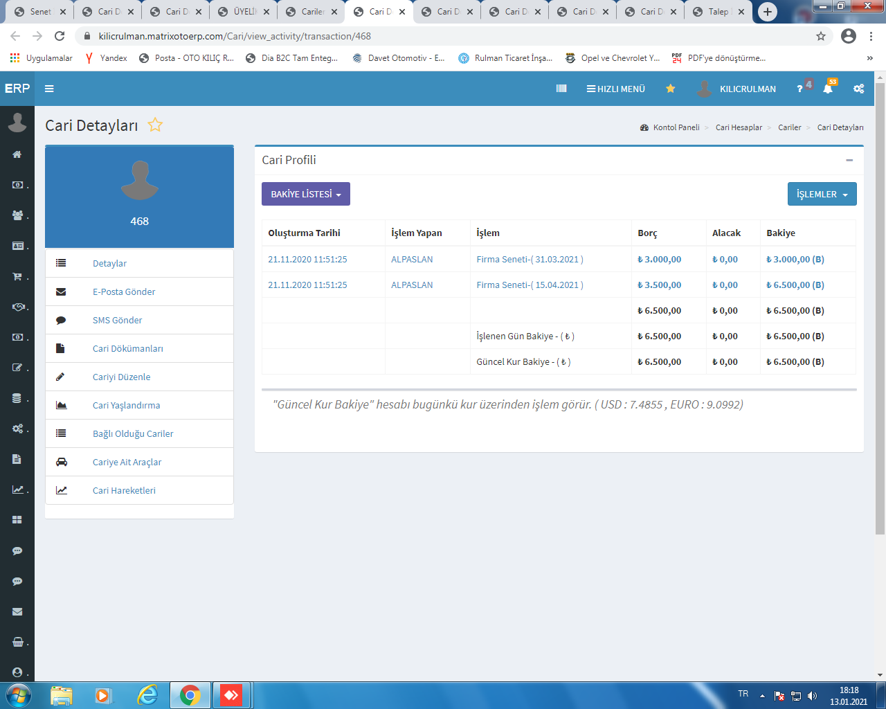Expand the BAKİYE LİSTESİ dropdown
This screenshot has height=709, width=886.
[x=305, y=194]
